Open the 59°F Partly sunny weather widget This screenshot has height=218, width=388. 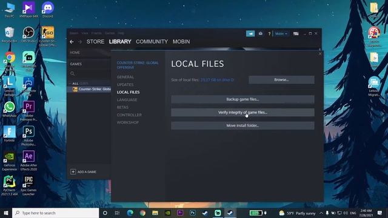[298, 213]
